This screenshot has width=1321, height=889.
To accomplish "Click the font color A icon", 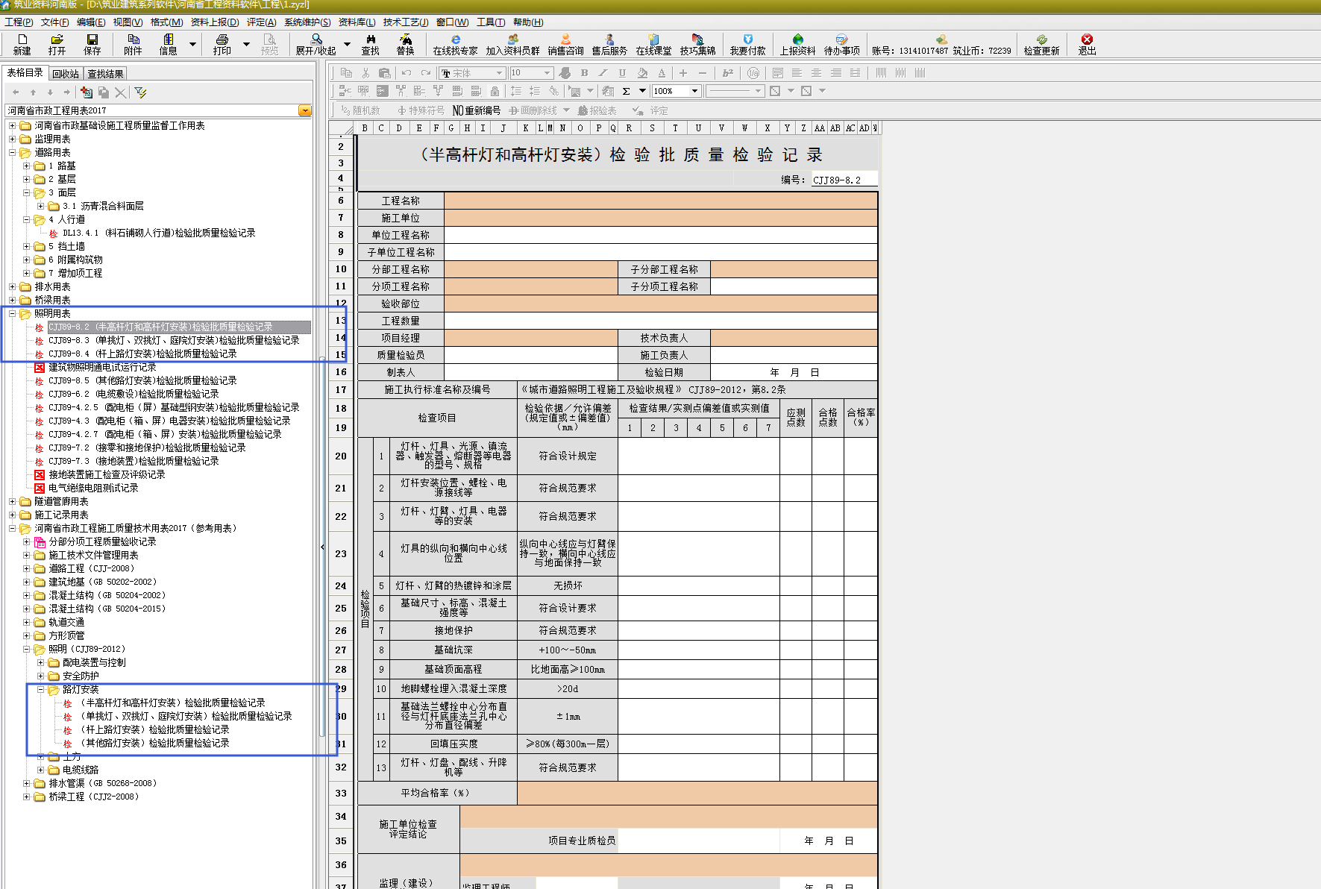I will (x=662, y=73).
